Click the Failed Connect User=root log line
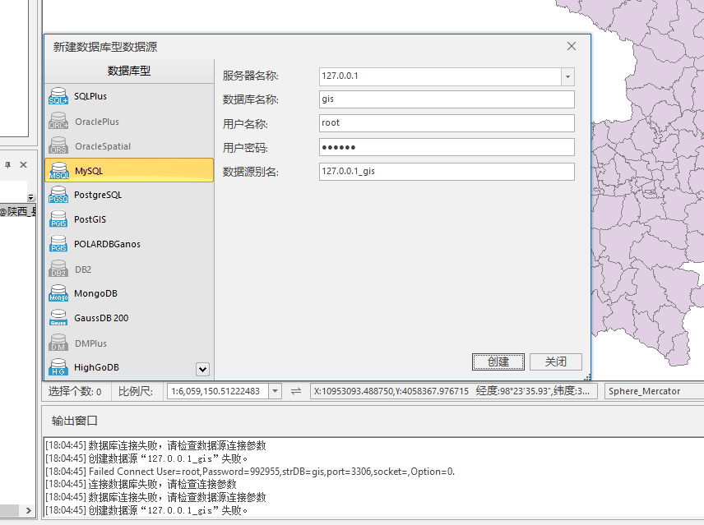The image size is (704, 525). [250, 472]
